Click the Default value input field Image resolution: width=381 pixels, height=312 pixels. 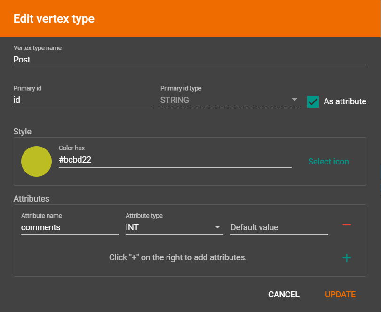point(279,227)
